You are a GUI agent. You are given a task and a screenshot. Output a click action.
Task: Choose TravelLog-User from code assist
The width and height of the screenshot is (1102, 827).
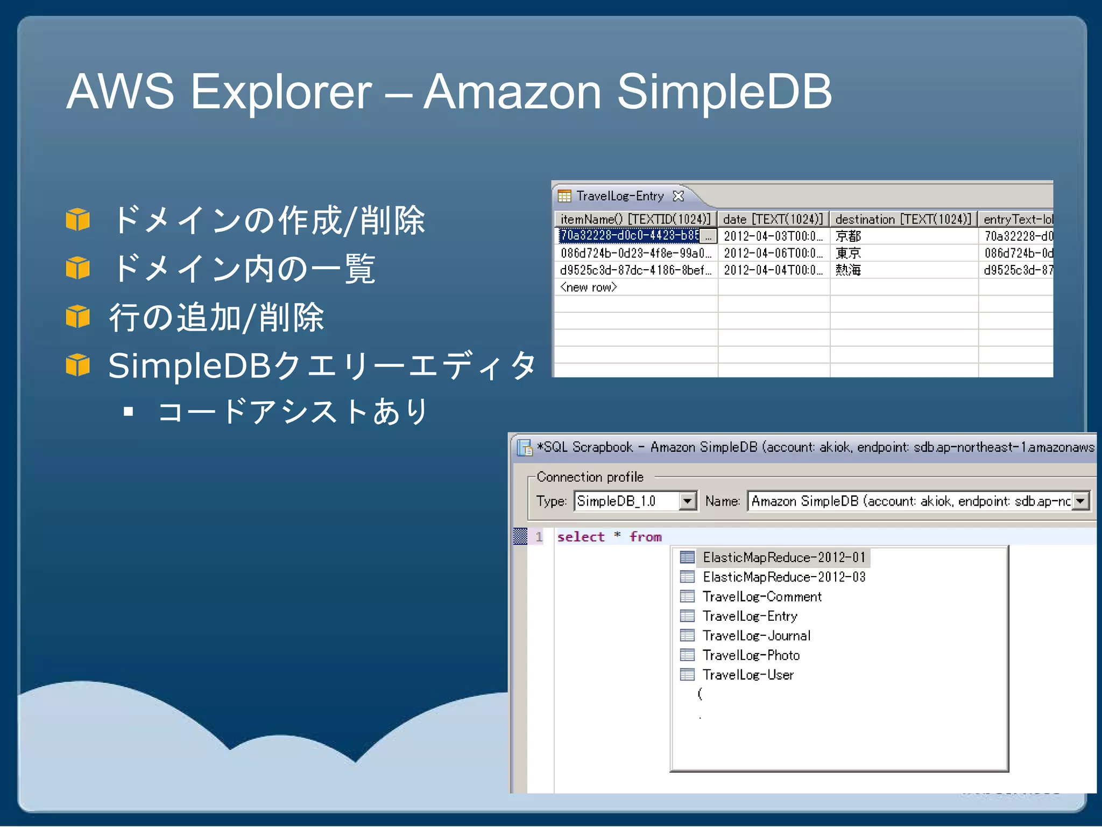(748, 675)
